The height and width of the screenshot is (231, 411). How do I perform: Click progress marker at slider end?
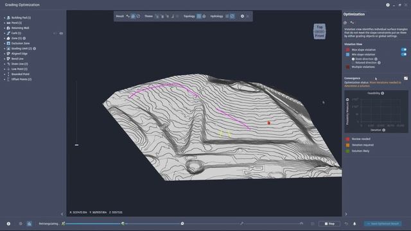coord(301,223)
